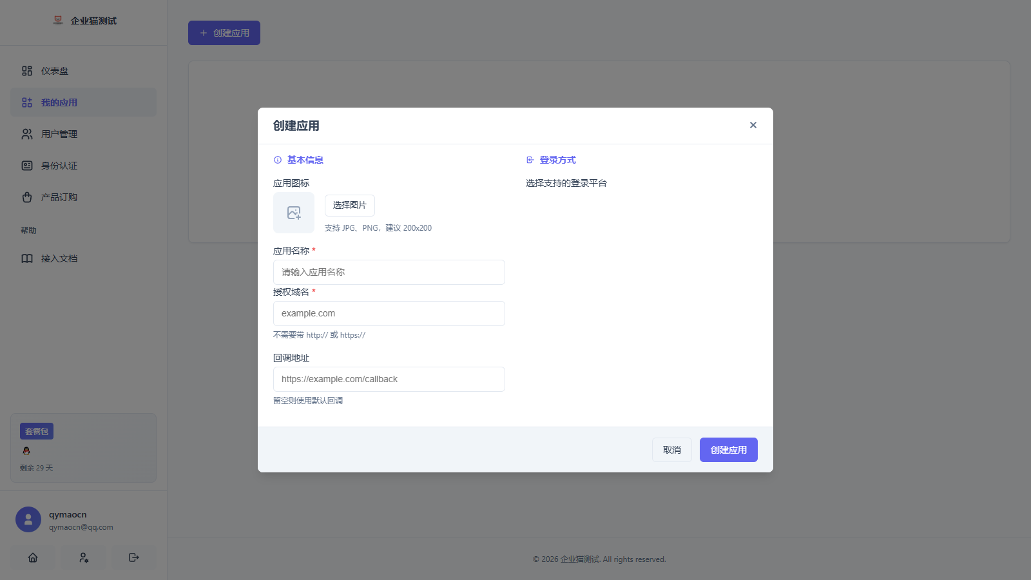The width and height of the screenshot is (1031, 580).
Task: Cancel with the 取消 button
Action: [x=672, y=450]
